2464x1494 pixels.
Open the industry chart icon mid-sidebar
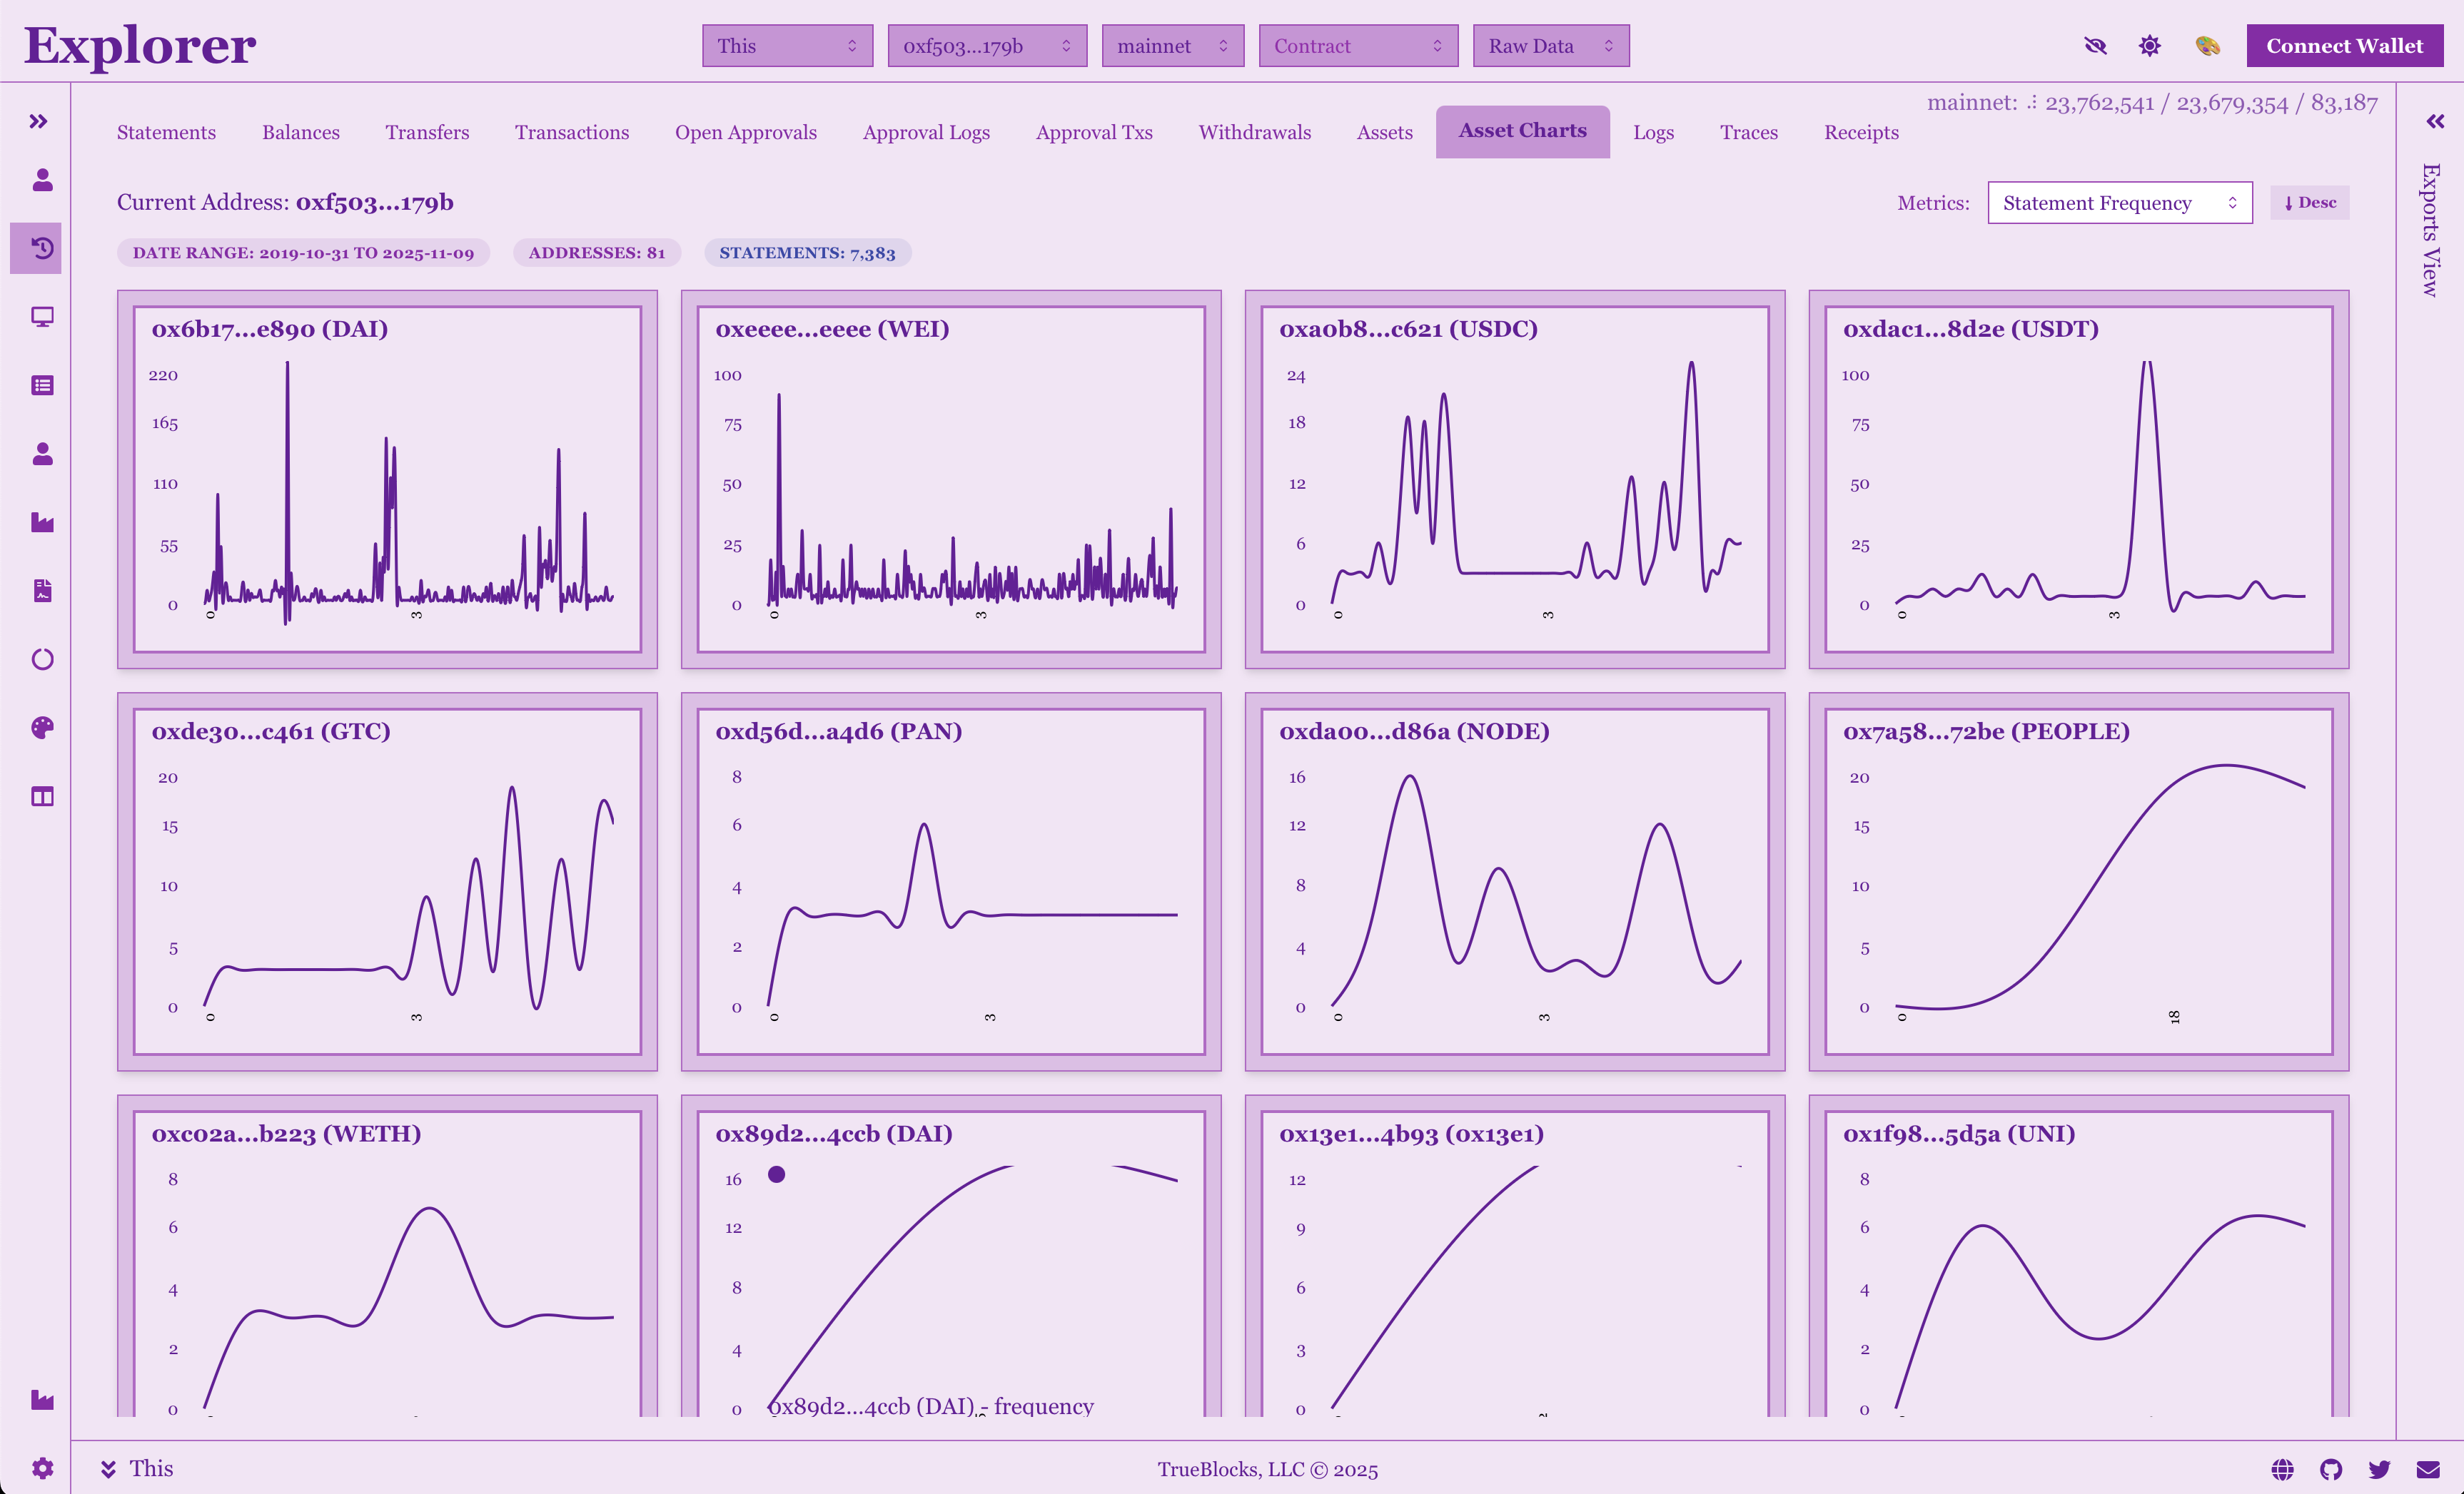(x=42, y=523)
